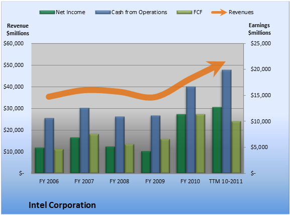The image size is (290, 215).
Task: Select the 'Net Income' legend label
Action: tap(70, 12)
